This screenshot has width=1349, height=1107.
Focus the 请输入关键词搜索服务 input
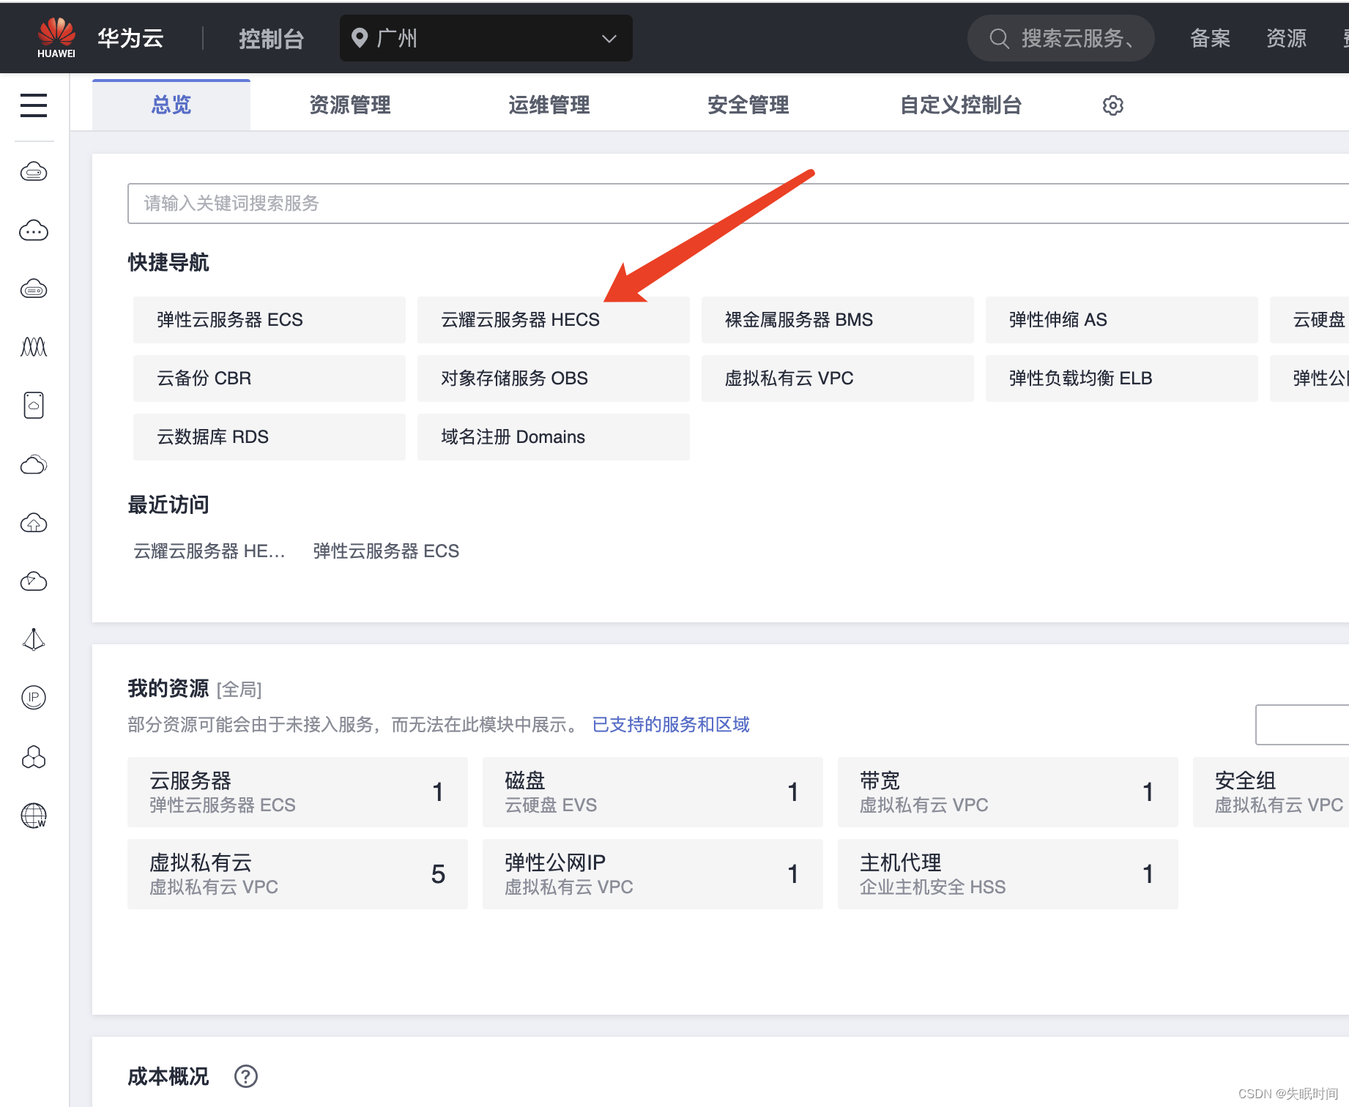pyautogui.click(x=738, y=204)
